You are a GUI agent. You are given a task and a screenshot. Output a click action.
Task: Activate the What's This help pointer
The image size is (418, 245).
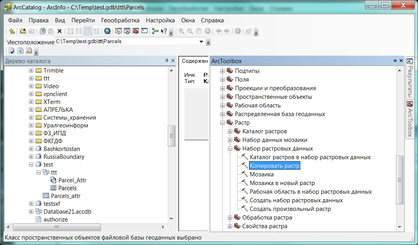(x=164, y=31)
